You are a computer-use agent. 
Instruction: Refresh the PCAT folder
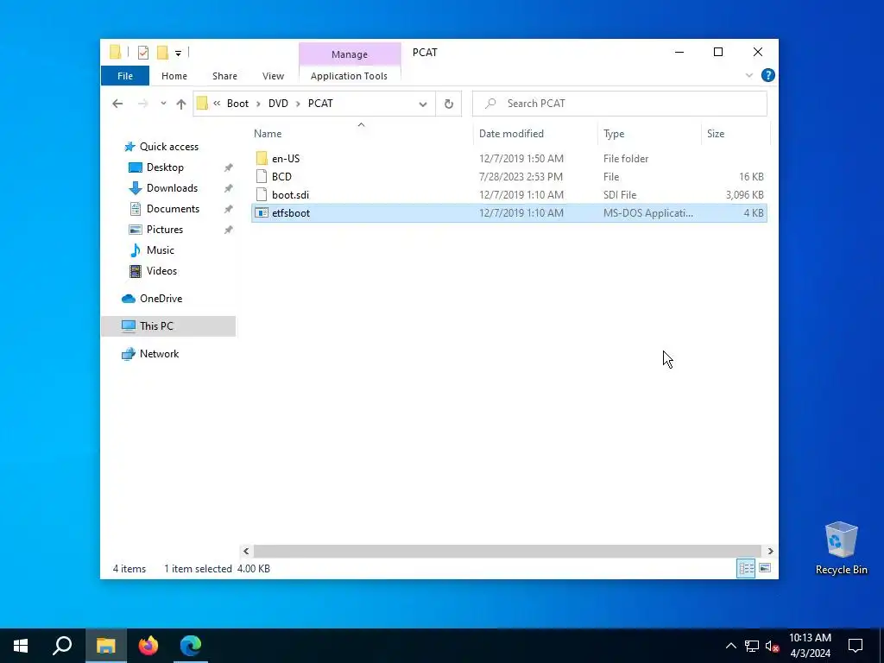[x=449, y=104]
